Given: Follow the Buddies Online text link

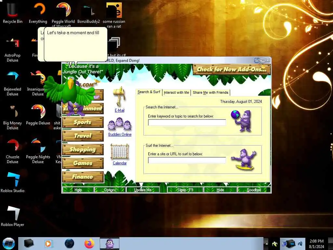Looking at the screenshot, I should coord(120,134).
